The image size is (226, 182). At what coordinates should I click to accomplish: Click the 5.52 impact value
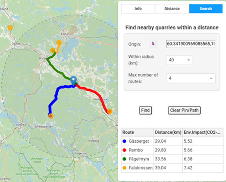188,141
